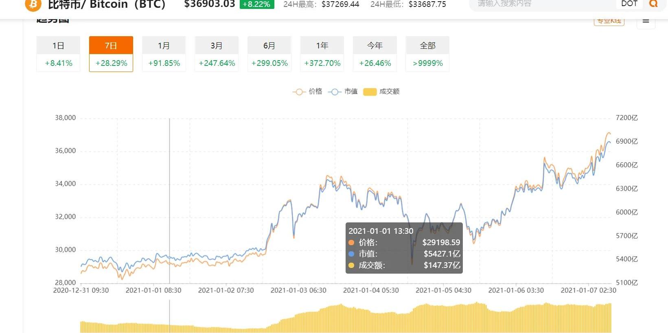Click the yellow volume bar area below the chart

coord(346,319)
